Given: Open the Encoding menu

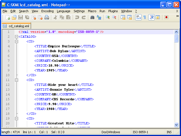Looking at the screenshot, I should (x=48, y=11).
